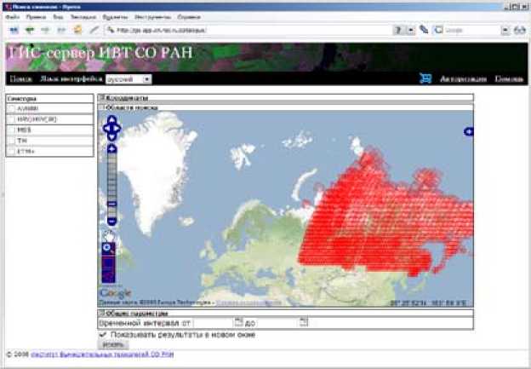Click the rewind icon left of Back
The image size is (531, 369).
tap(14, 30)
